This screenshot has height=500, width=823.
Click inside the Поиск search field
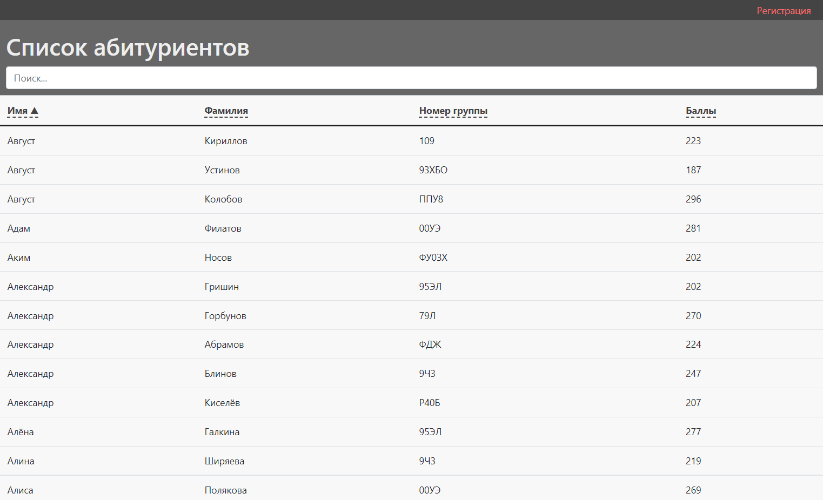411,78
